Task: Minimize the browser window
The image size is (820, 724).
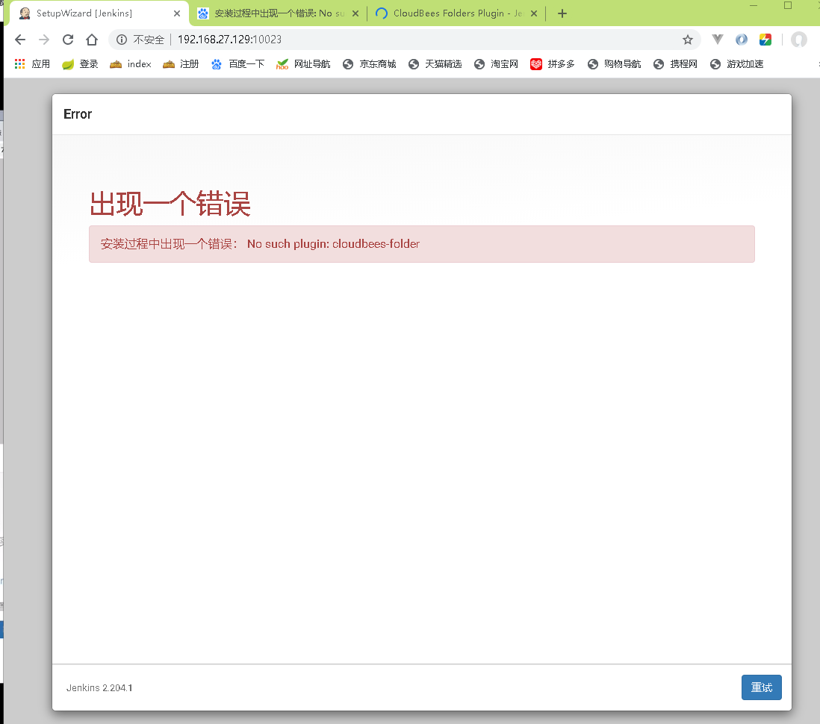Action: pos(754,5)
